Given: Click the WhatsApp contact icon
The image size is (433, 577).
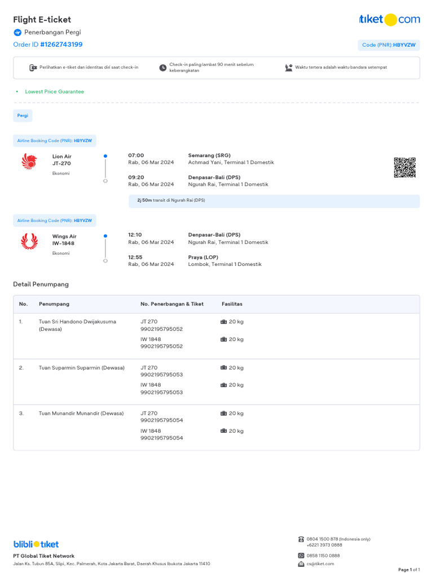Looking at the screenshot, I should point(301,556).
